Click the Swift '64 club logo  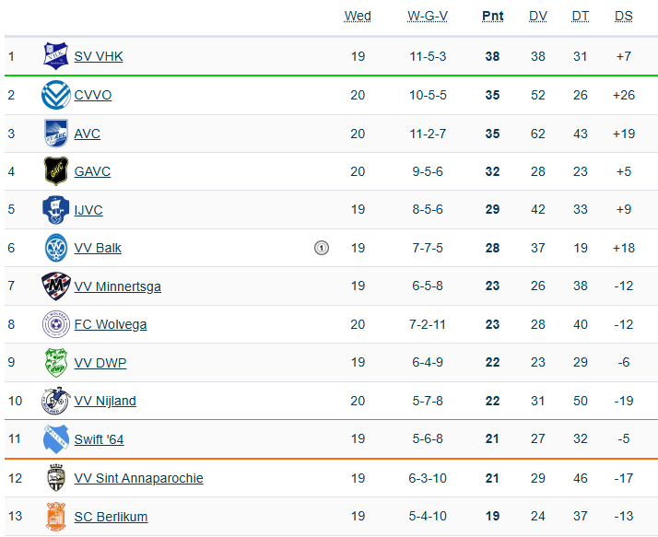(x=56, y=439)
